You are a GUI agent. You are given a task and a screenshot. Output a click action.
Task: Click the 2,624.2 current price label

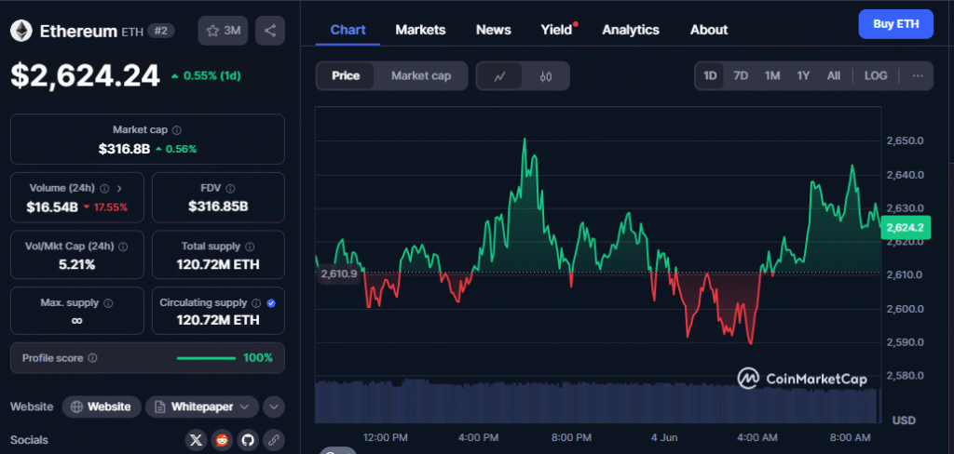point(906,228)
